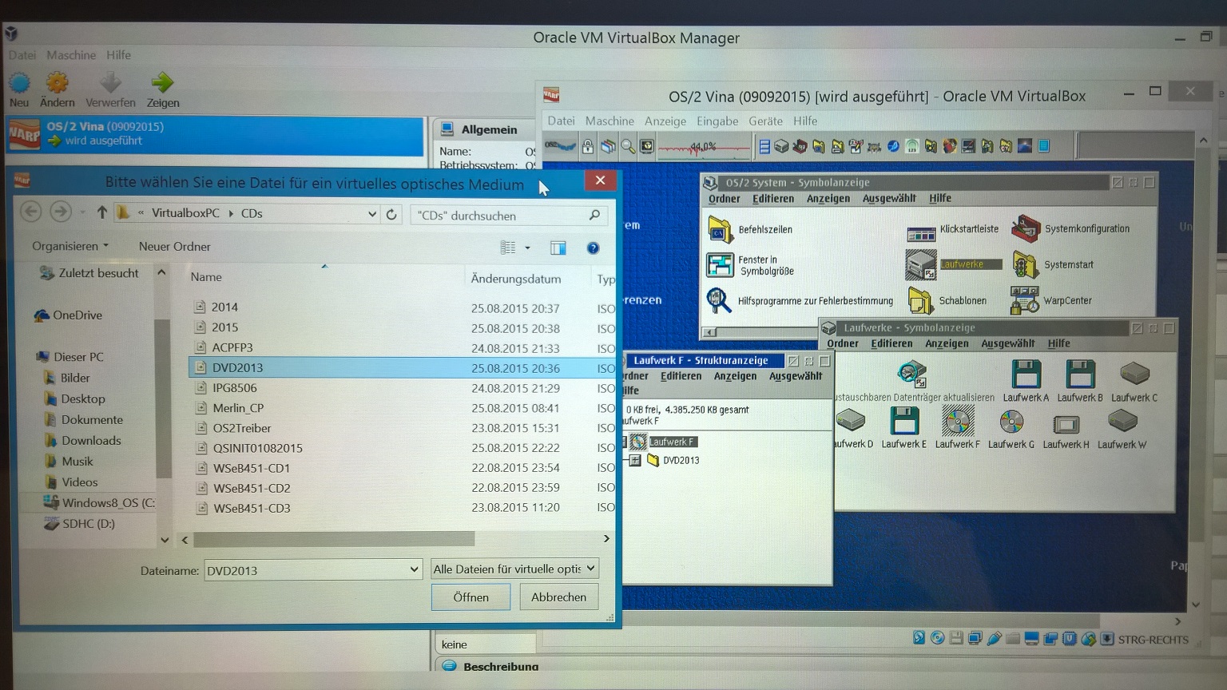The height and width of the screenshot is (690, 1227).
Task: Open the Dateiname combo box dropdown
Action: (414, 569)
